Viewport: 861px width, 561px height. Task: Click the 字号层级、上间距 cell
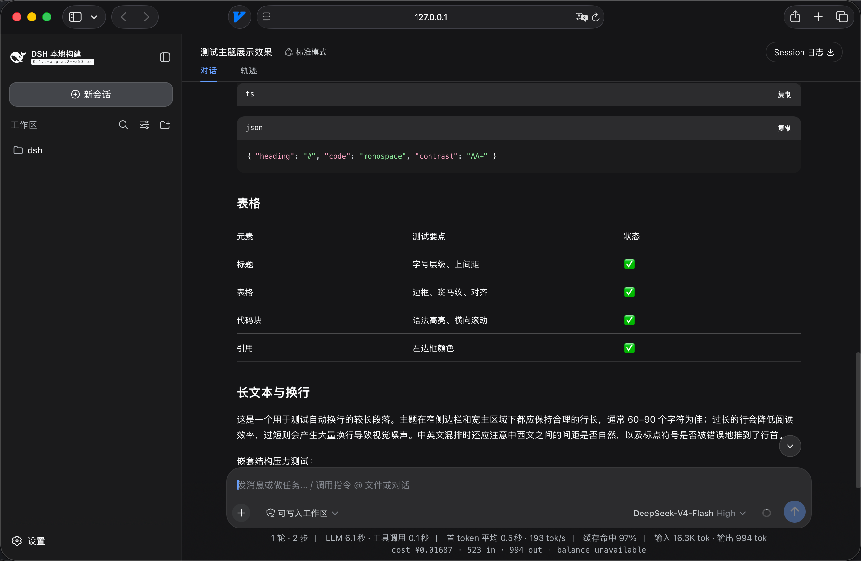446,264
